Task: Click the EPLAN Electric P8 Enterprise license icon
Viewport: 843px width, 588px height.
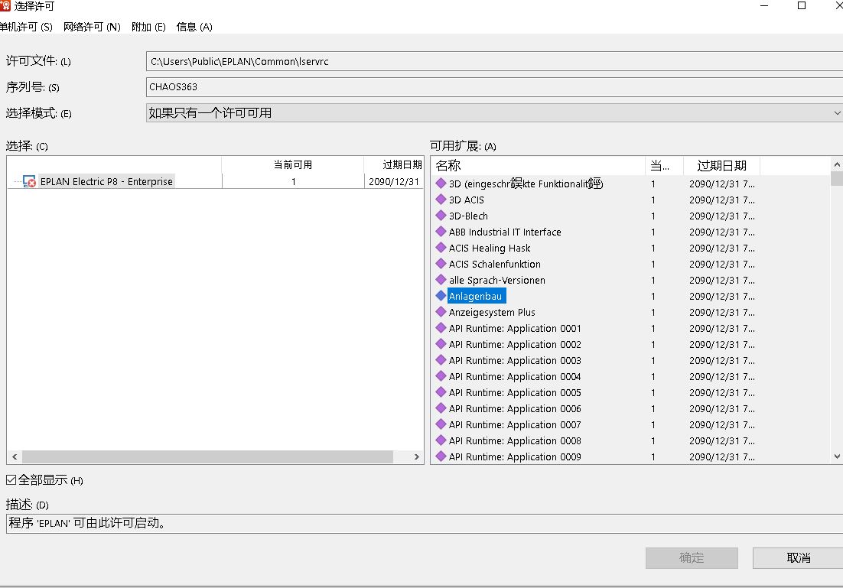Action: 30,182
